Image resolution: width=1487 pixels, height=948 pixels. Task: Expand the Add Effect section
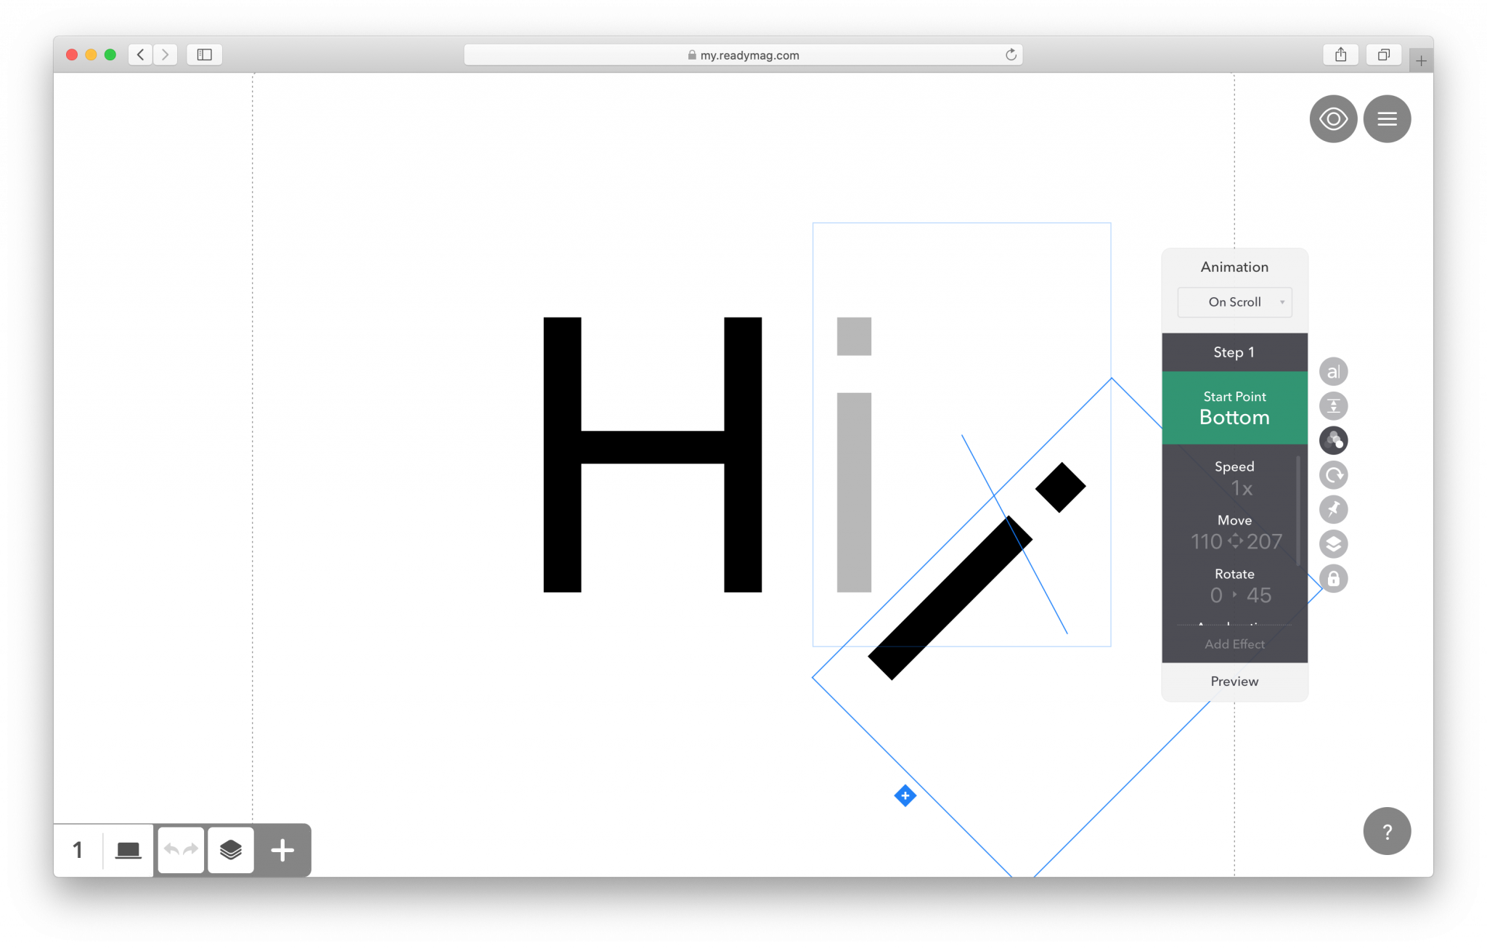click(1234, 643)
